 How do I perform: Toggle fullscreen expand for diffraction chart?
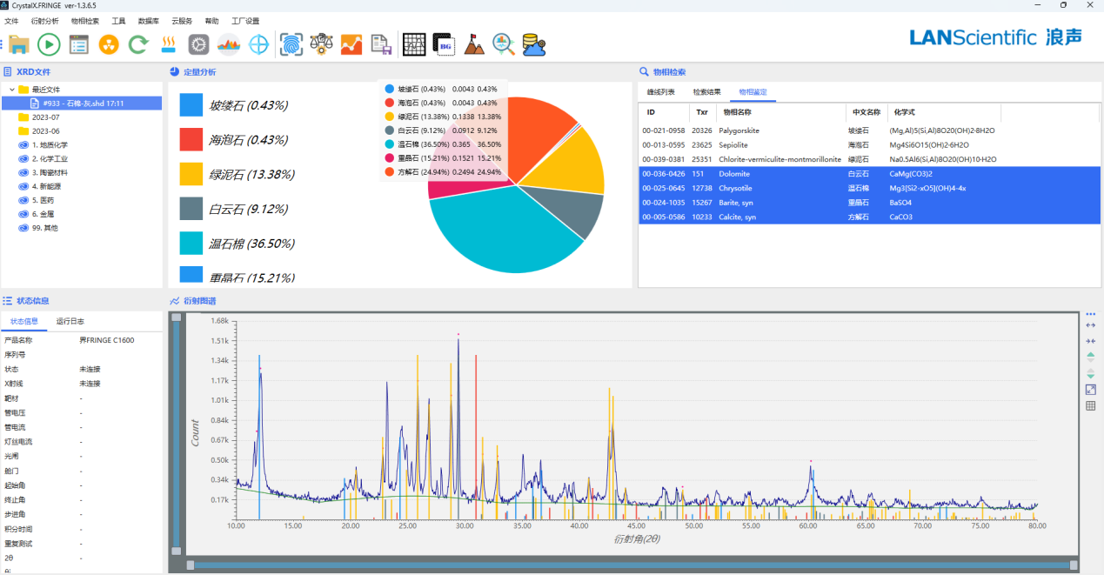coord(1091,390)
